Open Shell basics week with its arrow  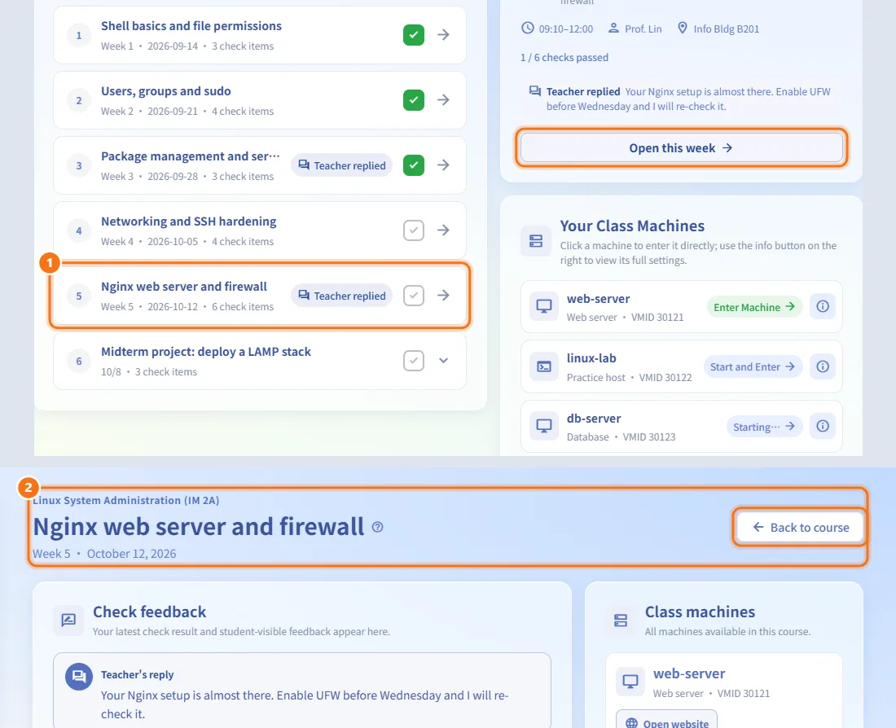443,35
